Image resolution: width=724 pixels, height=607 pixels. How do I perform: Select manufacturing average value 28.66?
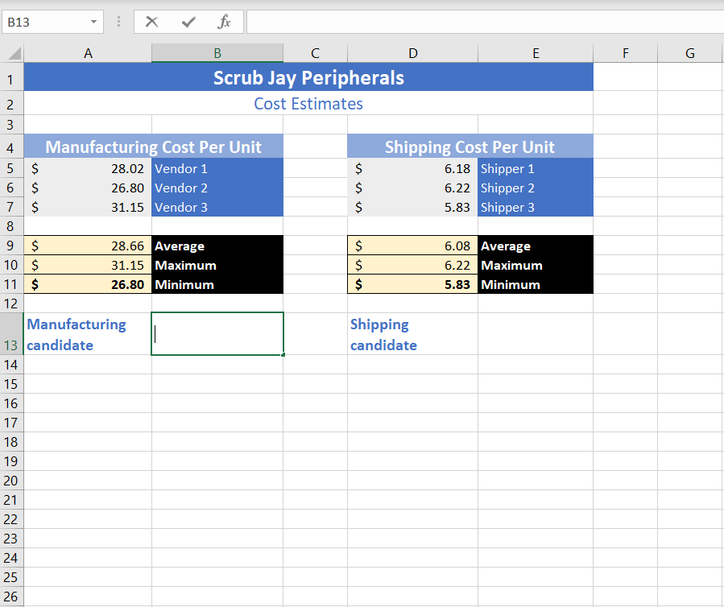88,246
